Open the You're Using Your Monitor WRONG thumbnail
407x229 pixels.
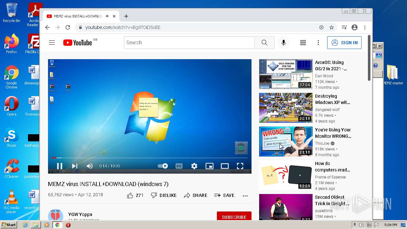(x=286, y=141)
